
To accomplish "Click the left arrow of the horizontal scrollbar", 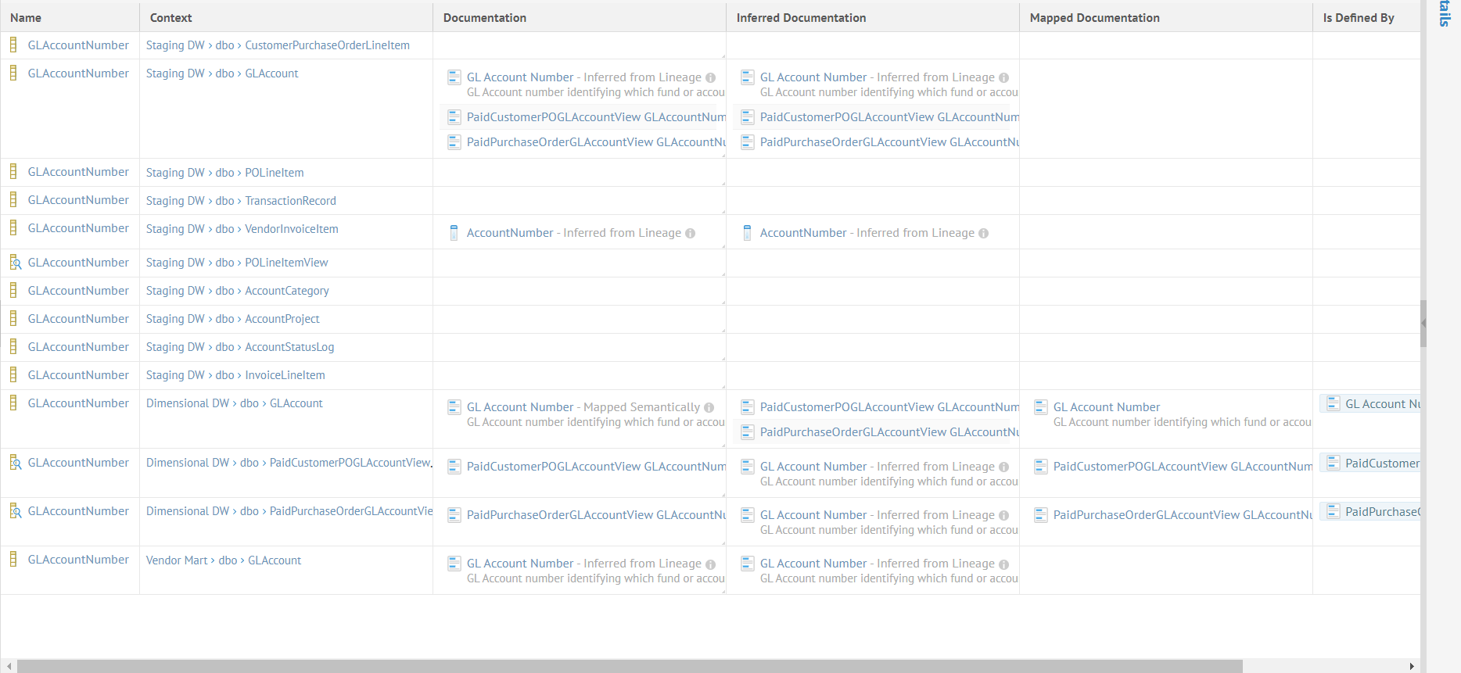I will click(x=9, y=666).
